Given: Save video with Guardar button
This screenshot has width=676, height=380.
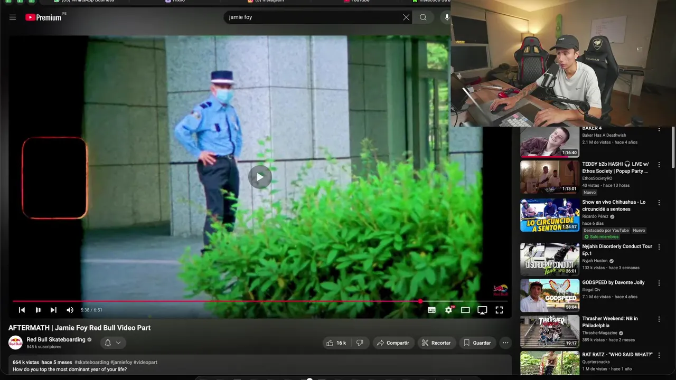Looking at the screenshot, I should 477,343.
